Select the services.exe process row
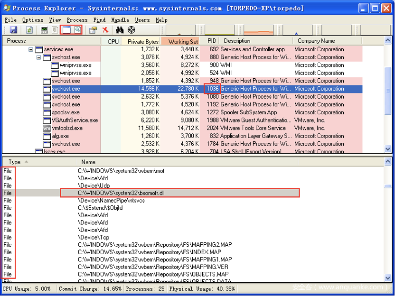 [x=182, y=49]
